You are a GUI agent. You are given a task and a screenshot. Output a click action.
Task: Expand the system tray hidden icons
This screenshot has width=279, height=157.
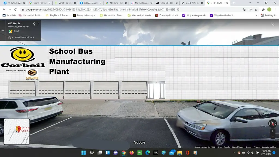(235, 153)
